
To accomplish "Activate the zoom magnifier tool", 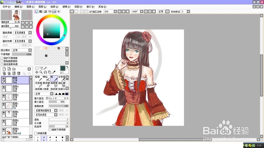I will pyautogui.click(x=41, y=72).
